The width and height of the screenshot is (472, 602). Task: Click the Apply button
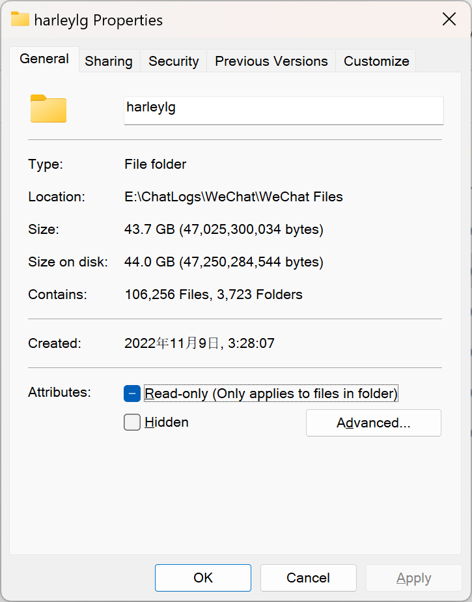coord(413,578)
